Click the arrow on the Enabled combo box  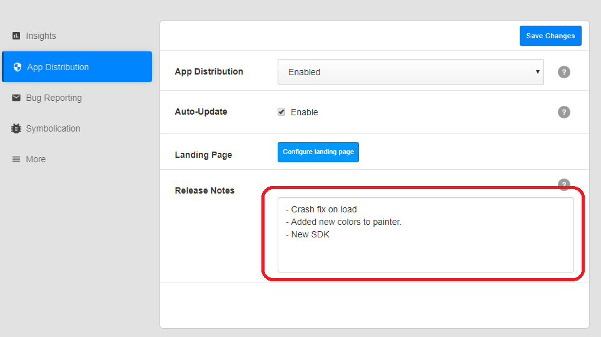coord(537,72)
